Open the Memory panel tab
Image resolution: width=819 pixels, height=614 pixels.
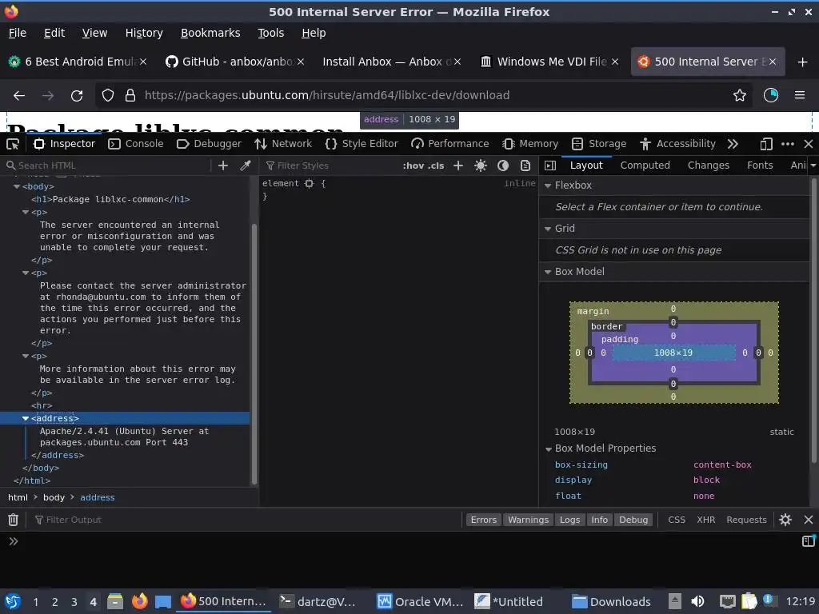tap(530, 144)
